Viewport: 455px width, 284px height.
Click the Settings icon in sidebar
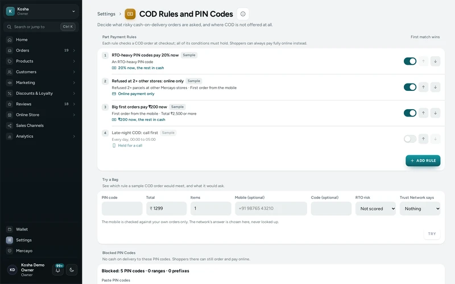pos(10,240)
